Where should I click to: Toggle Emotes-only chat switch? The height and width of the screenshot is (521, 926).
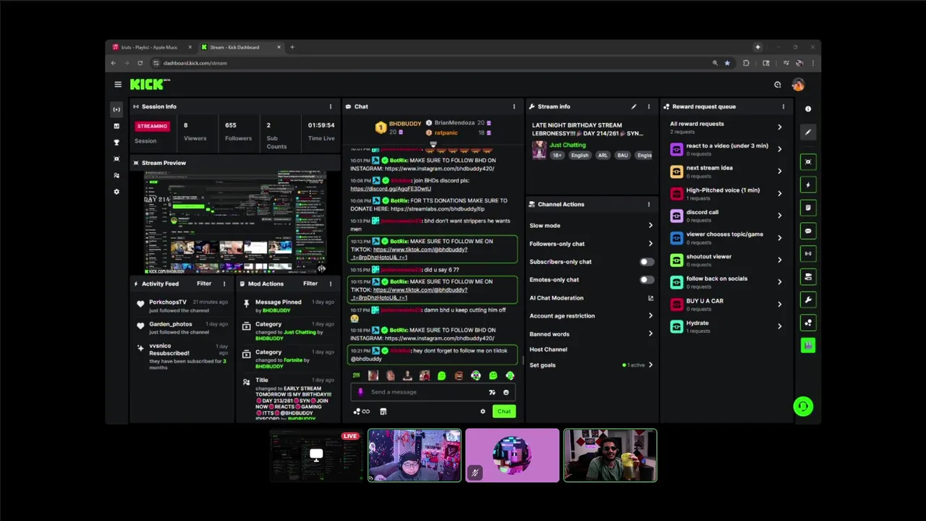646,279
